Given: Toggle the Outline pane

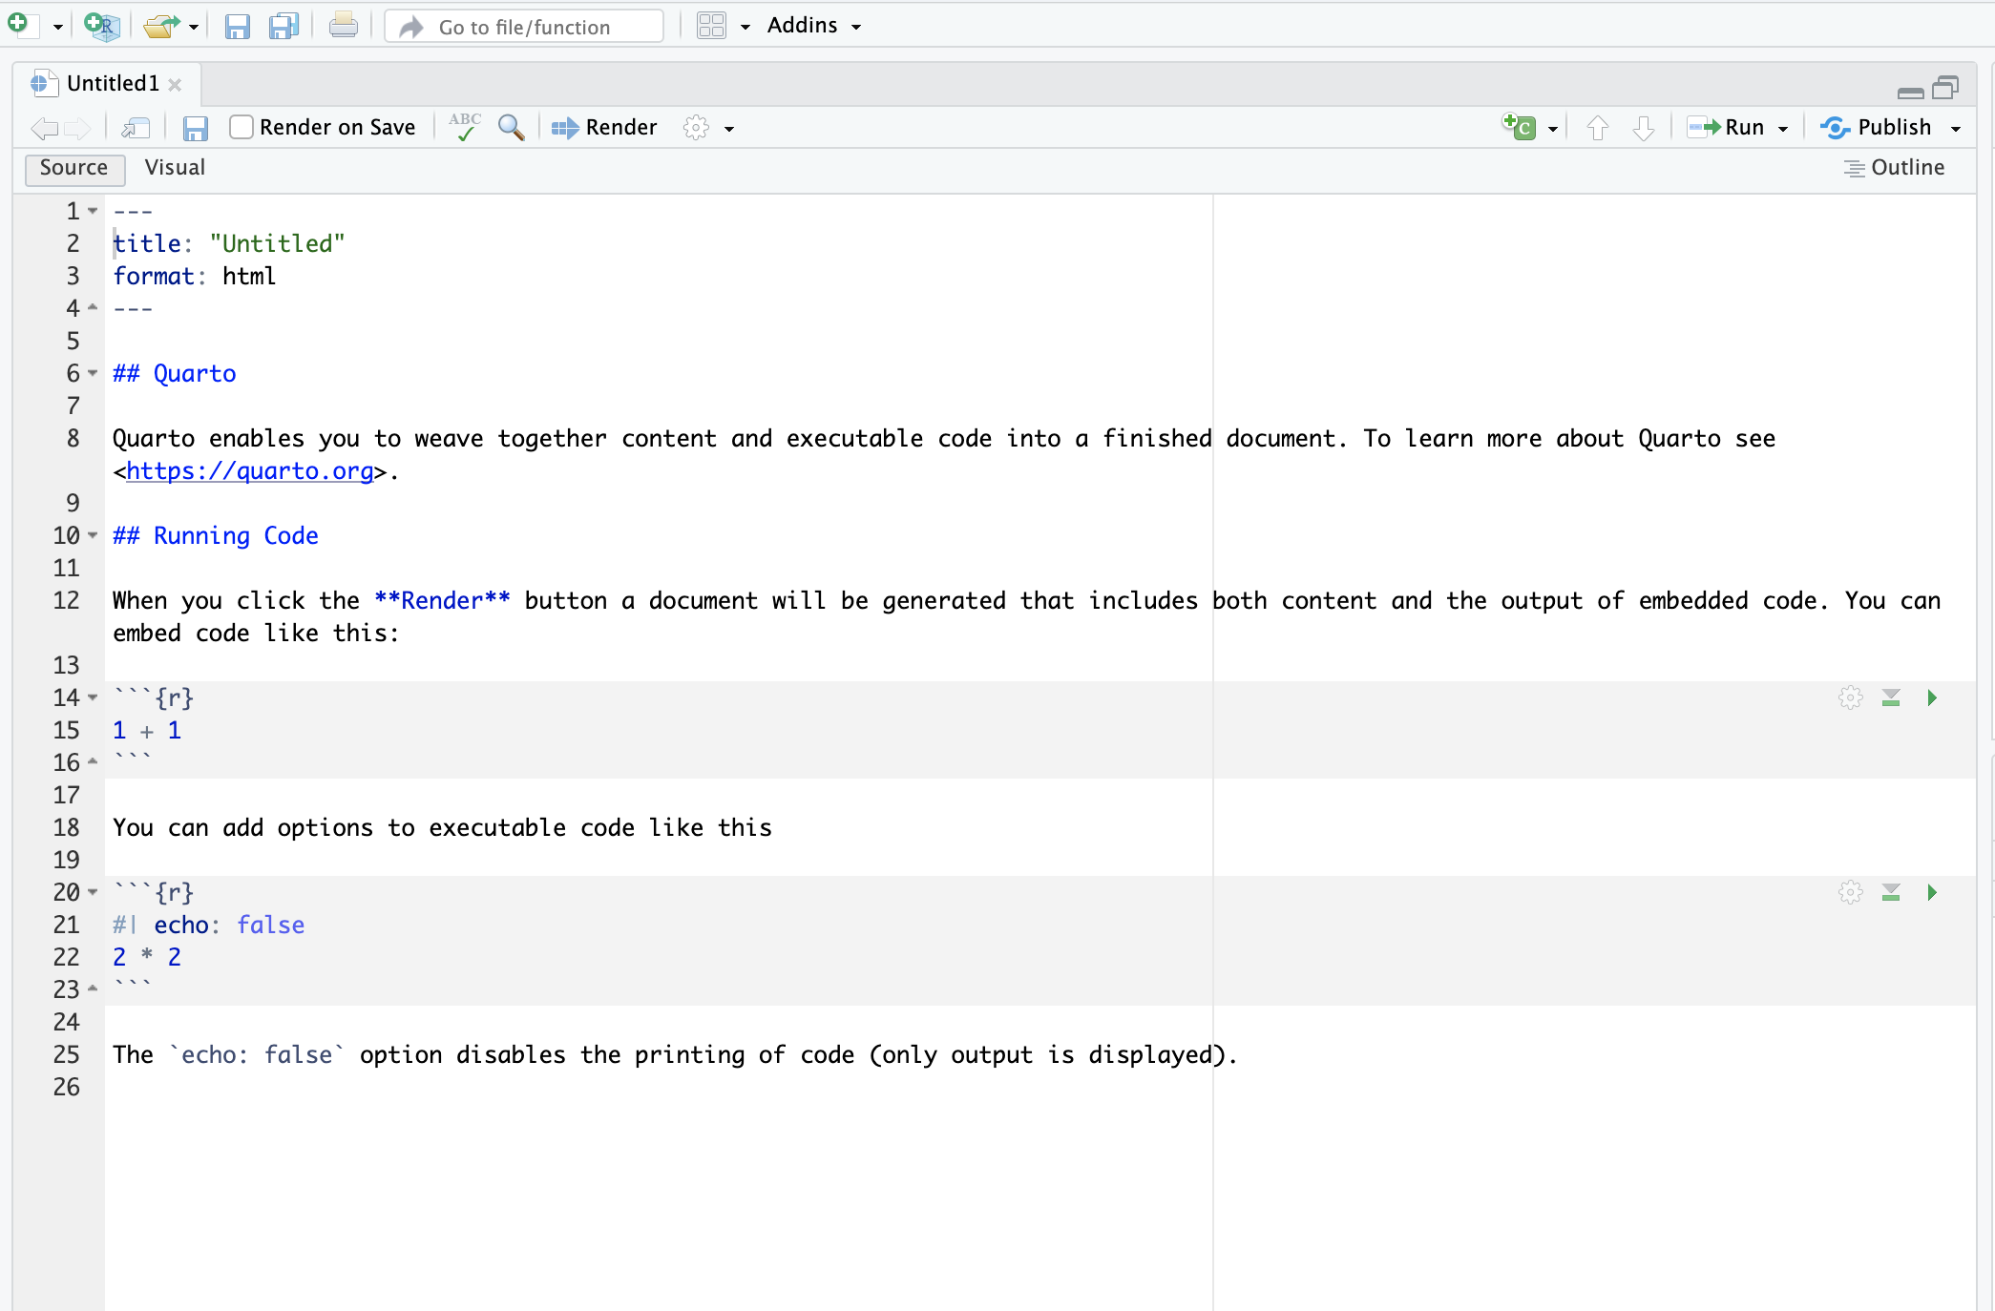Looking at the screenshot, I should pyautogui.click(x=1894, y=168).
